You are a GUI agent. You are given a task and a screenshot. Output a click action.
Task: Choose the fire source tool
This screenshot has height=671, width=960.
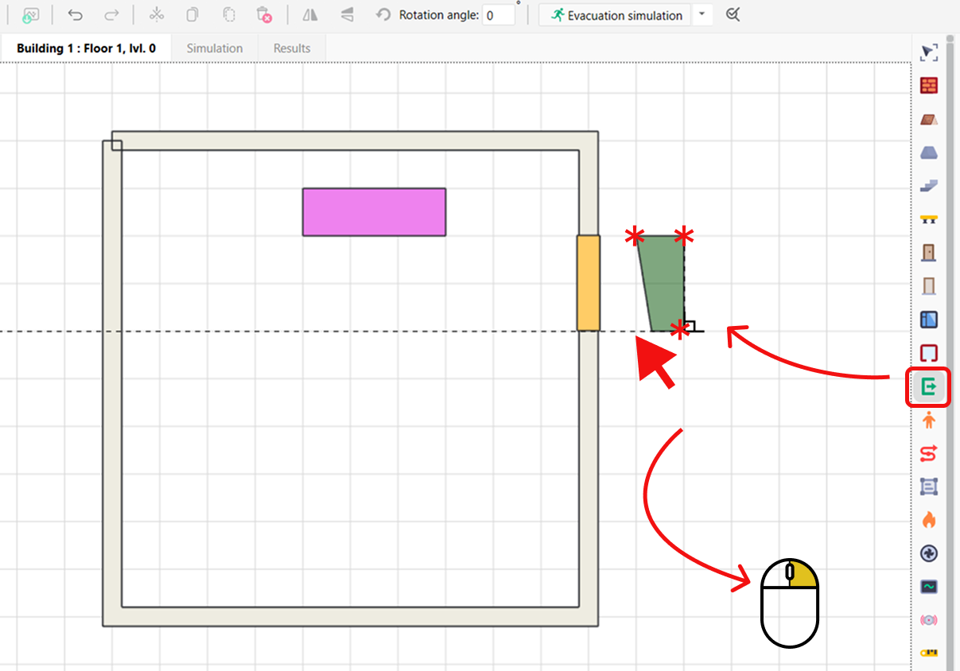tap(928, 520)
